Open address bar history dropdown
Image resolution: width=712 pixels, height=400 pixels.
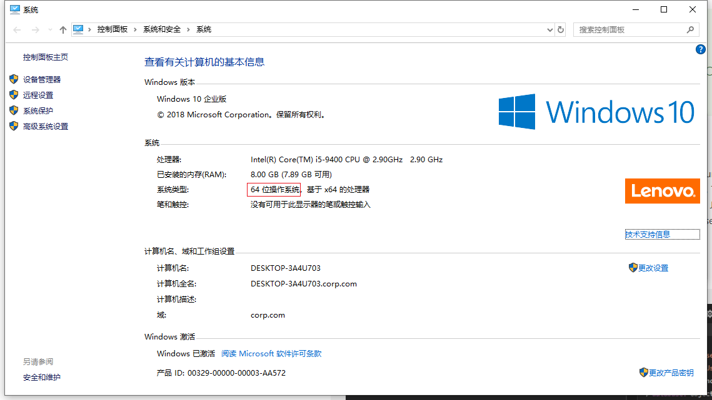pyautogui.click(x=549, y=29)
